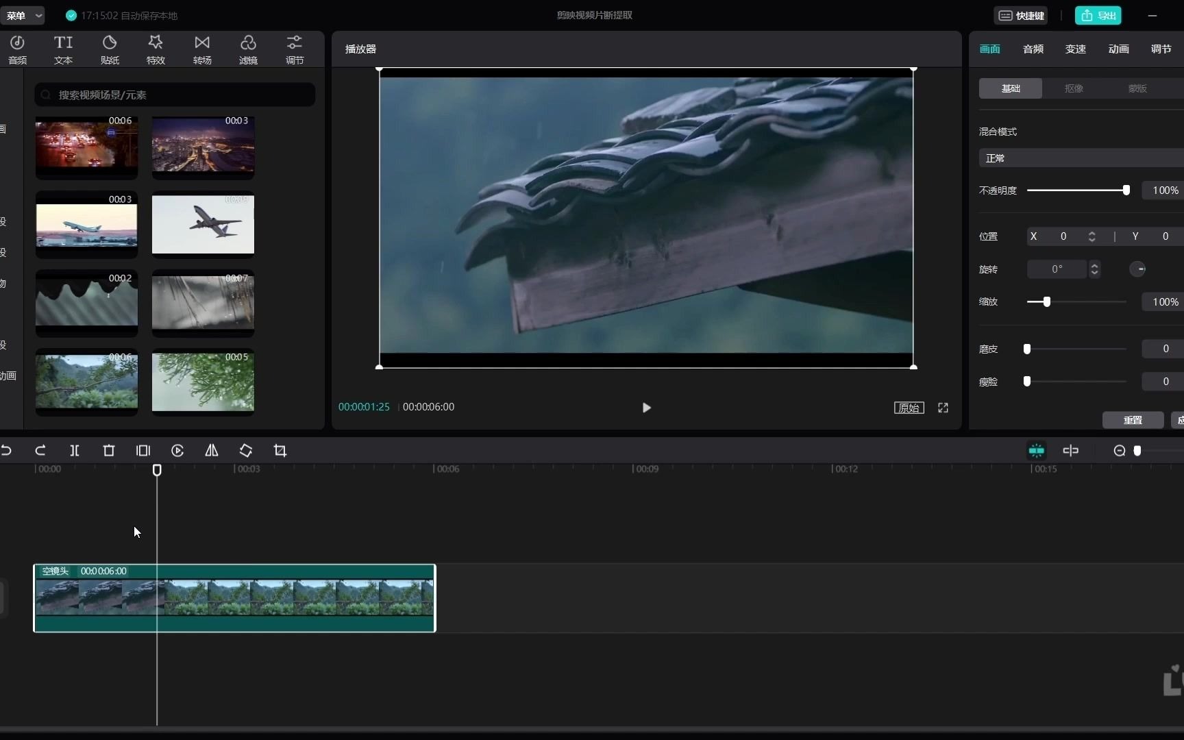The image size is (1184, 740).
Task: Click the preview axis icon beside snapping
Action: click(1071, 450)
